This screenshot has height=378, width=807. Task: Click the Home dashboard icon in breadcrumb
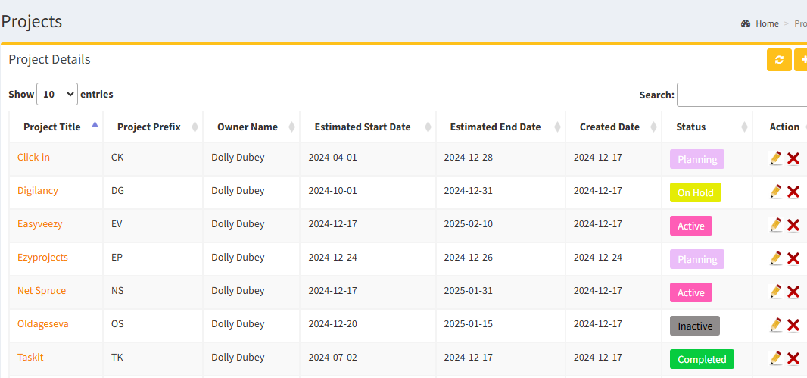point(746,23)
